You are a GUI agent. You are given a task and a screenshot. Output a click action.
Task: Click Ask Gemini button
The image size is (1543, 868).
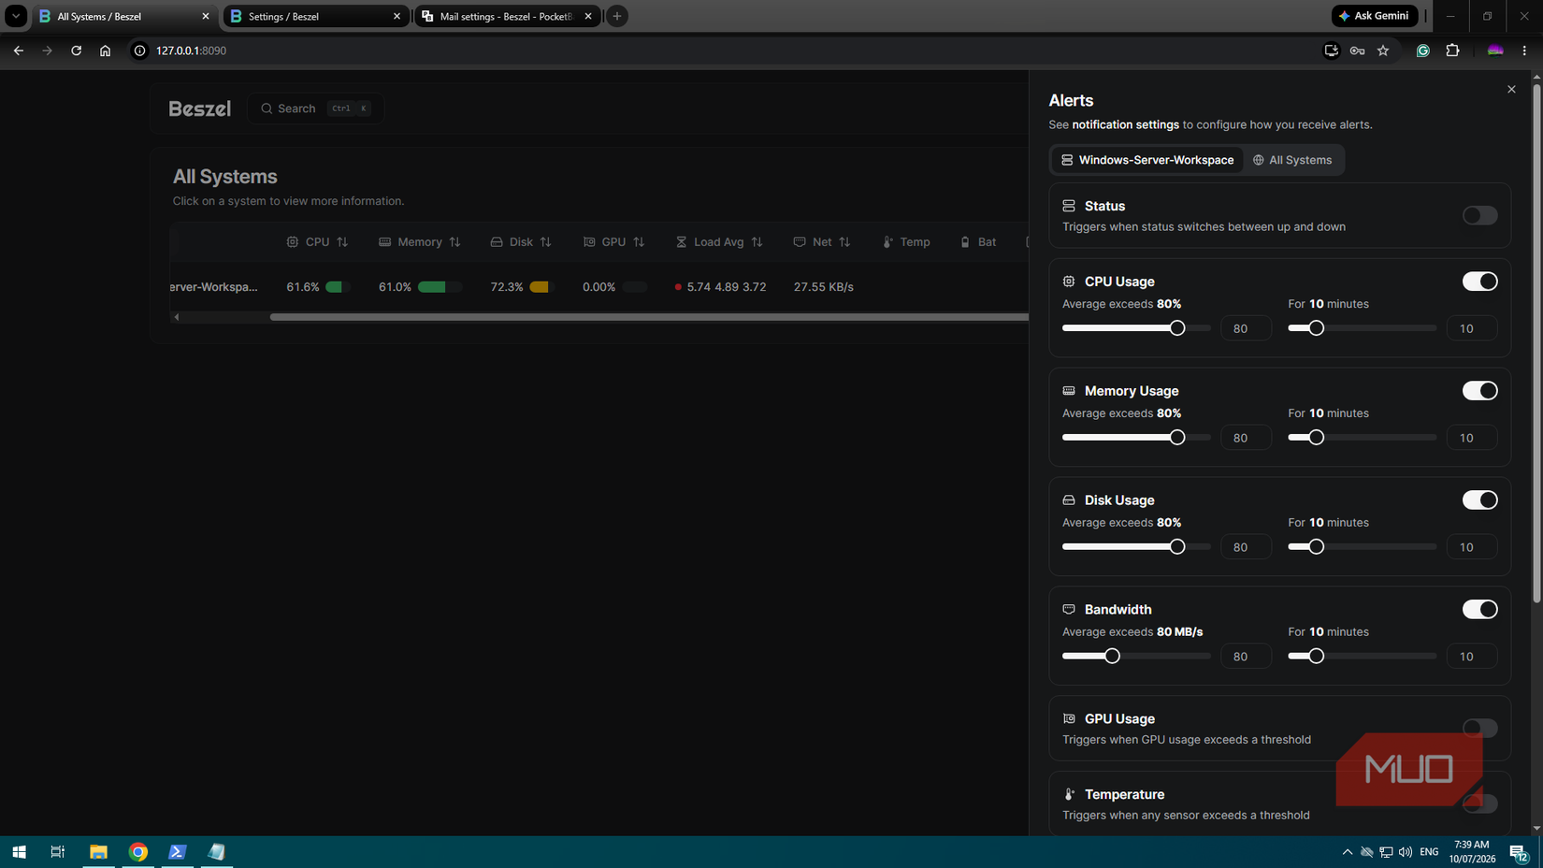pos(1375,16)
